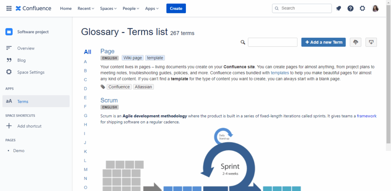Filter terms by letter D
This screenshot has height=191, width=391.
(86, 88)
